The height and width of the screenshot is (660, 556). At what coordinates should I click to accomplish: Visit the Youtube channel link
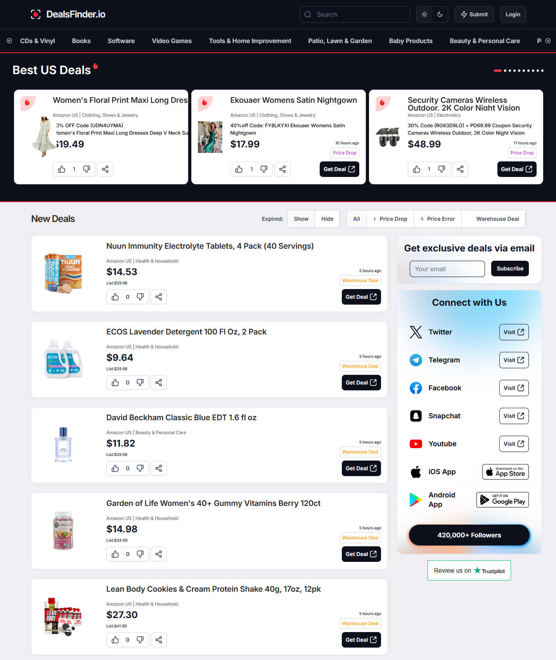[514, 444]
